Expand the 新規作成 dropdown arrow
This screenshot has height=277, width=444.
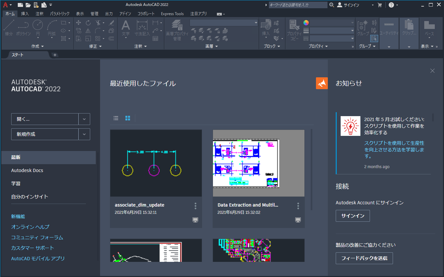coord(84,134)
